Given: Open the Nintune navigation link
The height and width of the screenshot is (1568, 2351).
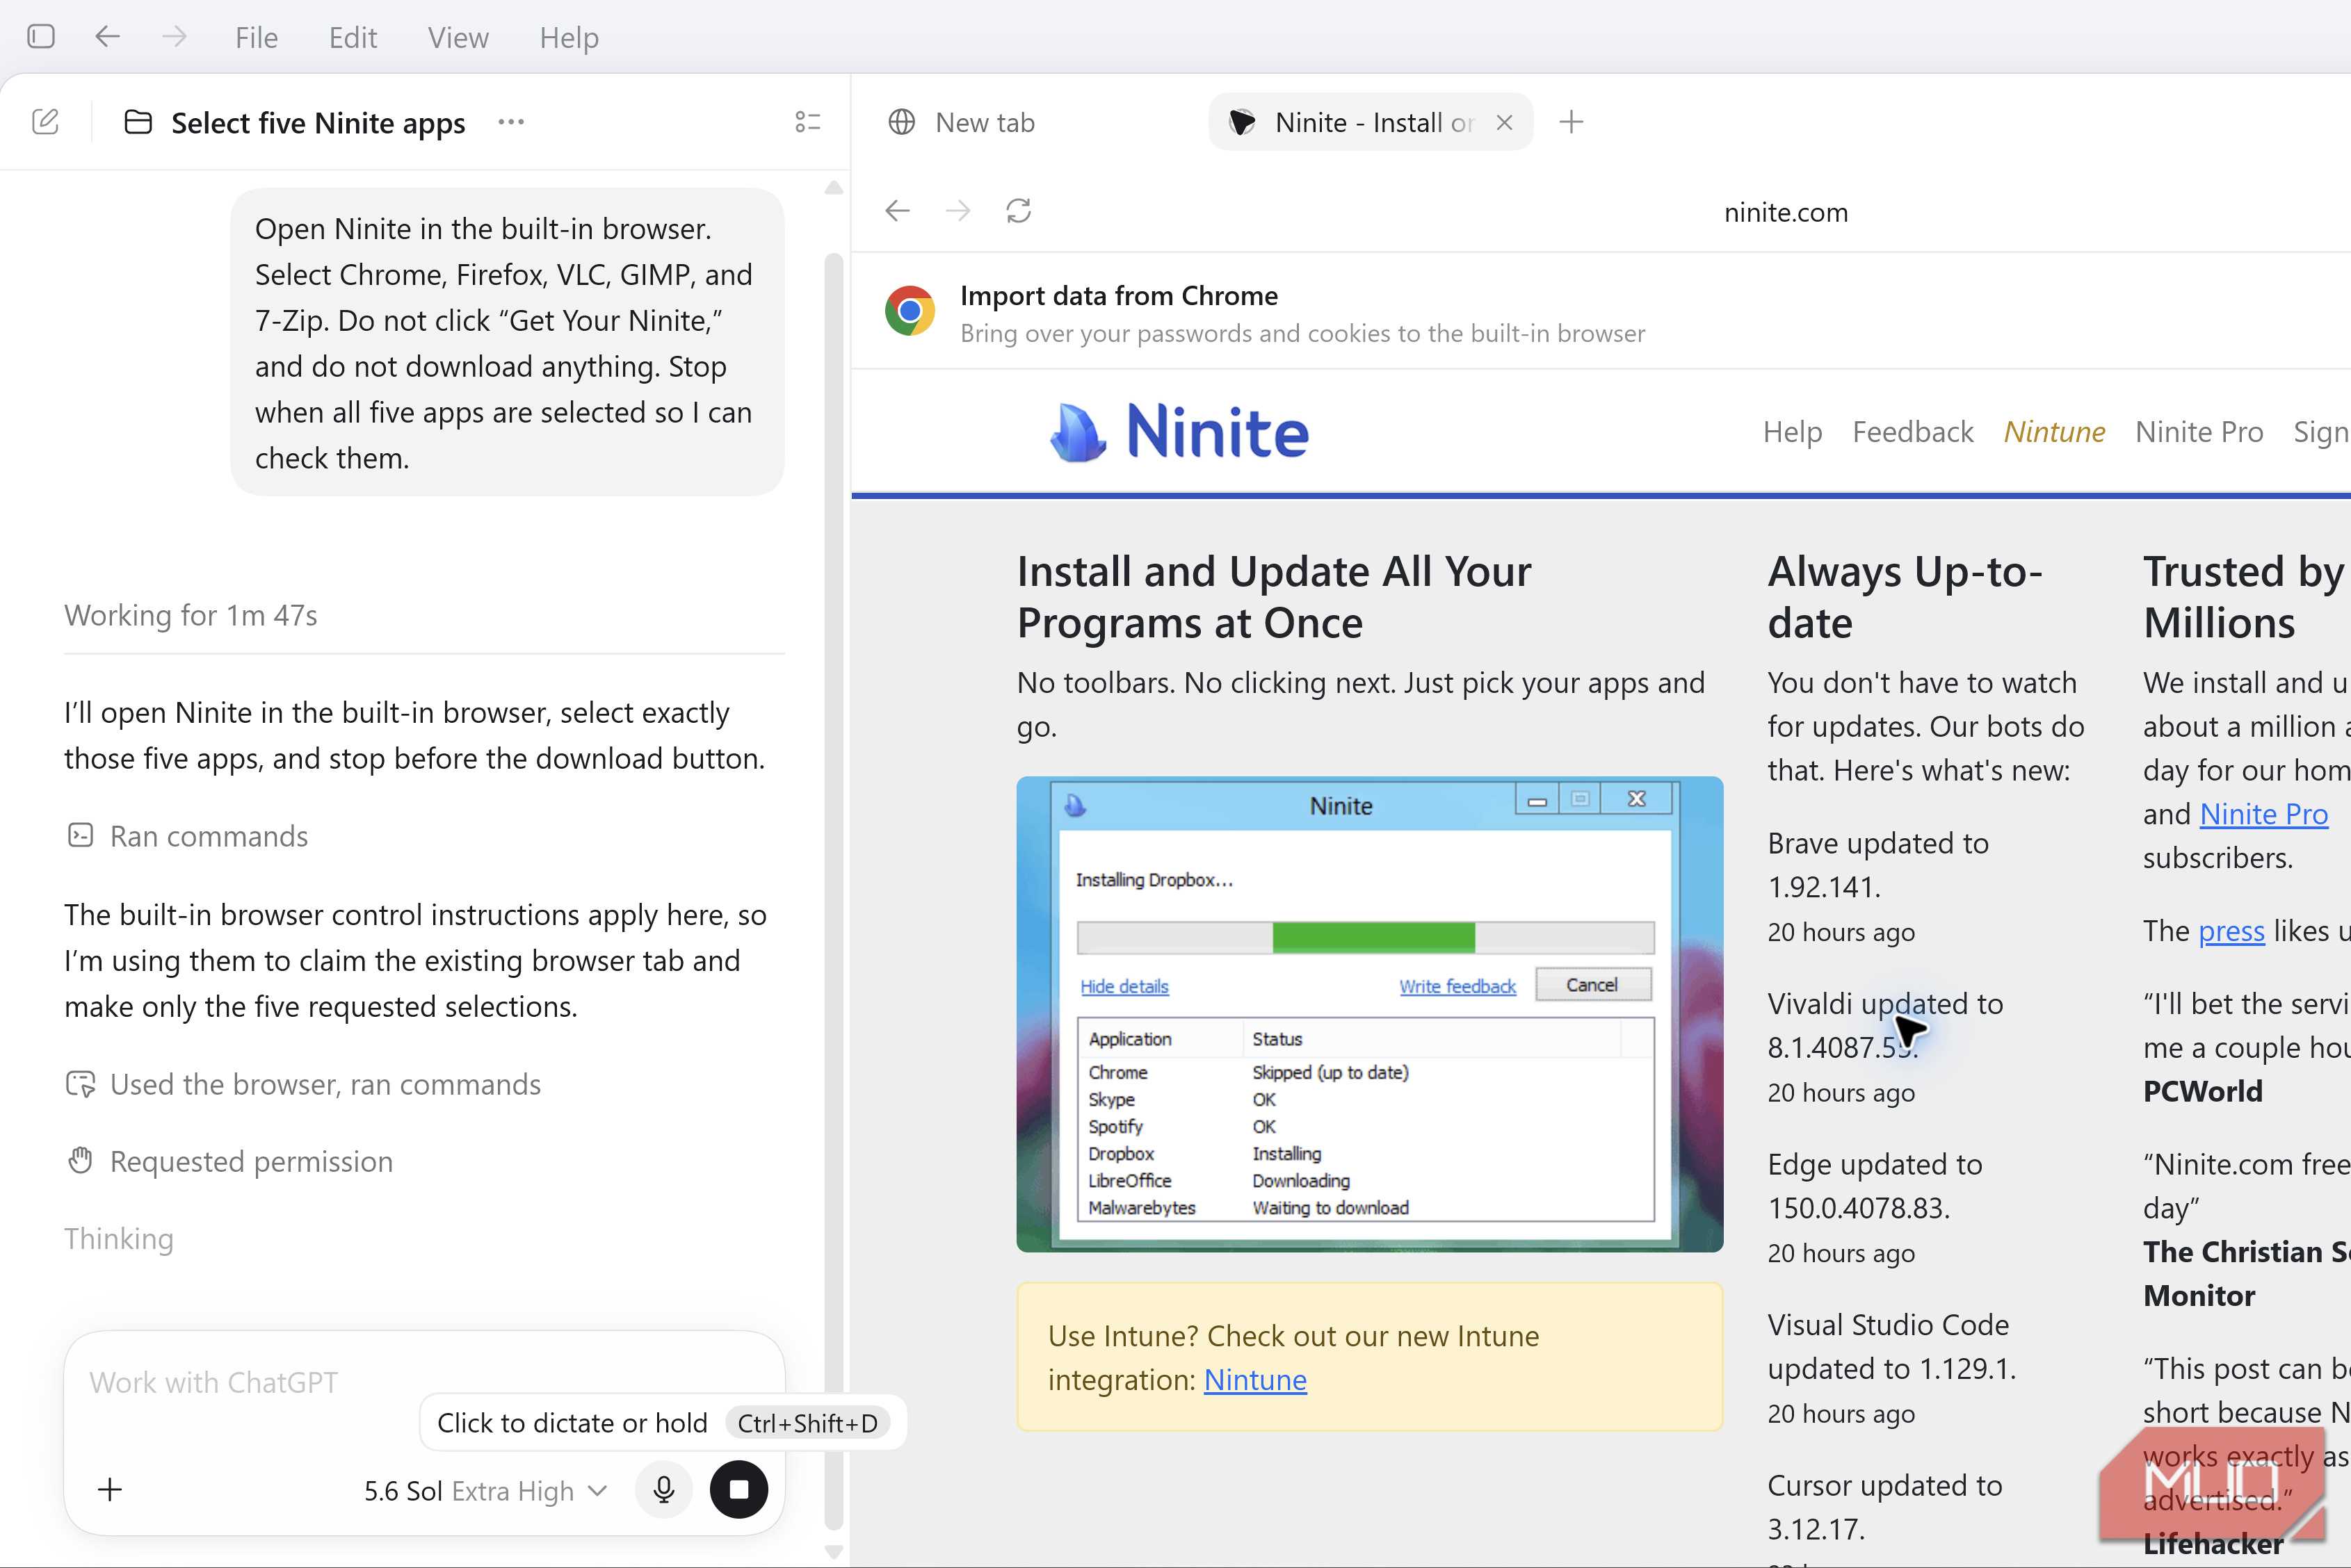Looking at the screenshot, I should click(x=2054, y=432).
